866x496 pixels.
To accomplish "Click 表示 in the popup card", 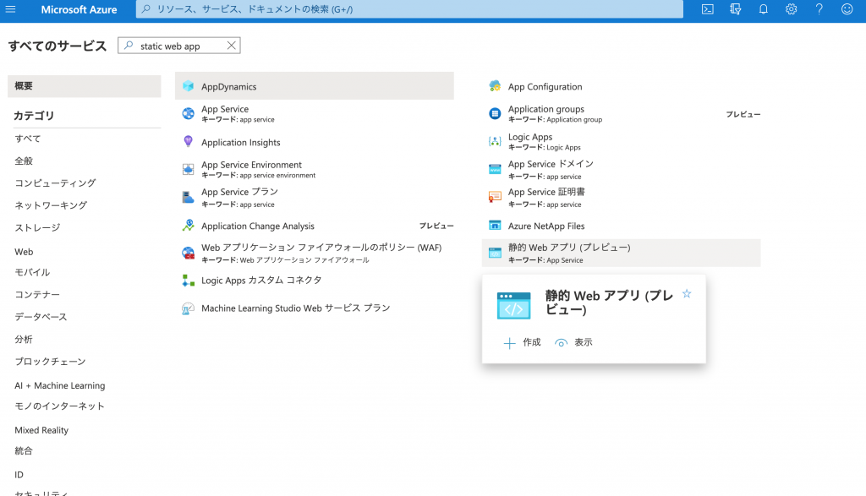I will [573, 342].
